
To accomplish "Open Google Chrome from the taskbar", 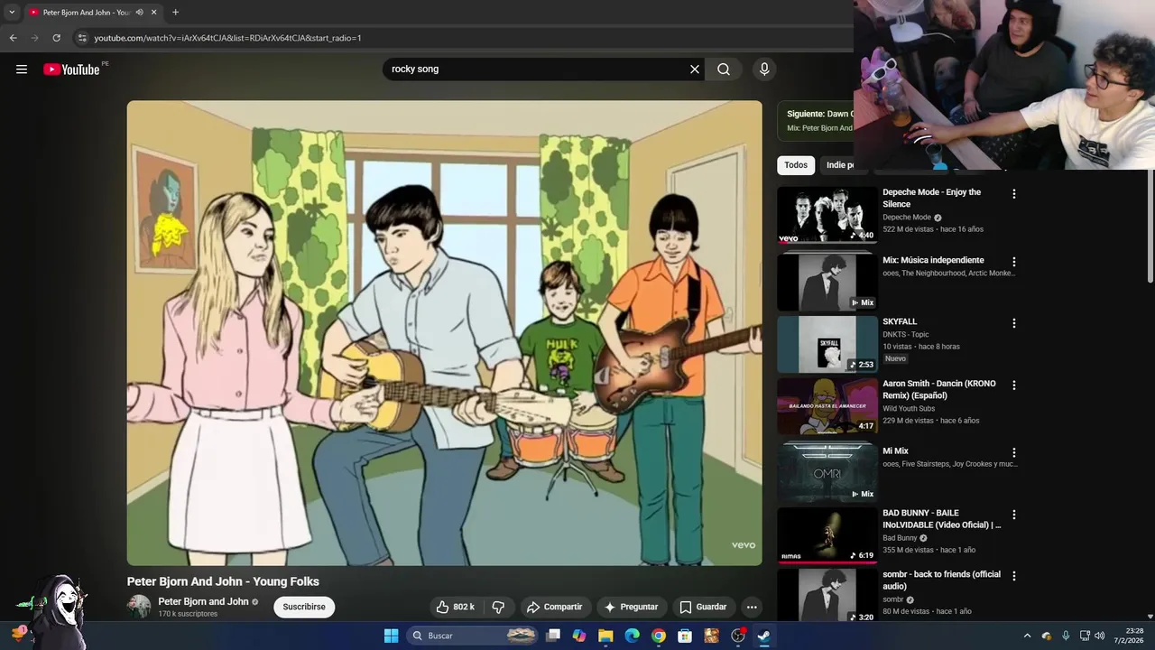I will 659,636.
